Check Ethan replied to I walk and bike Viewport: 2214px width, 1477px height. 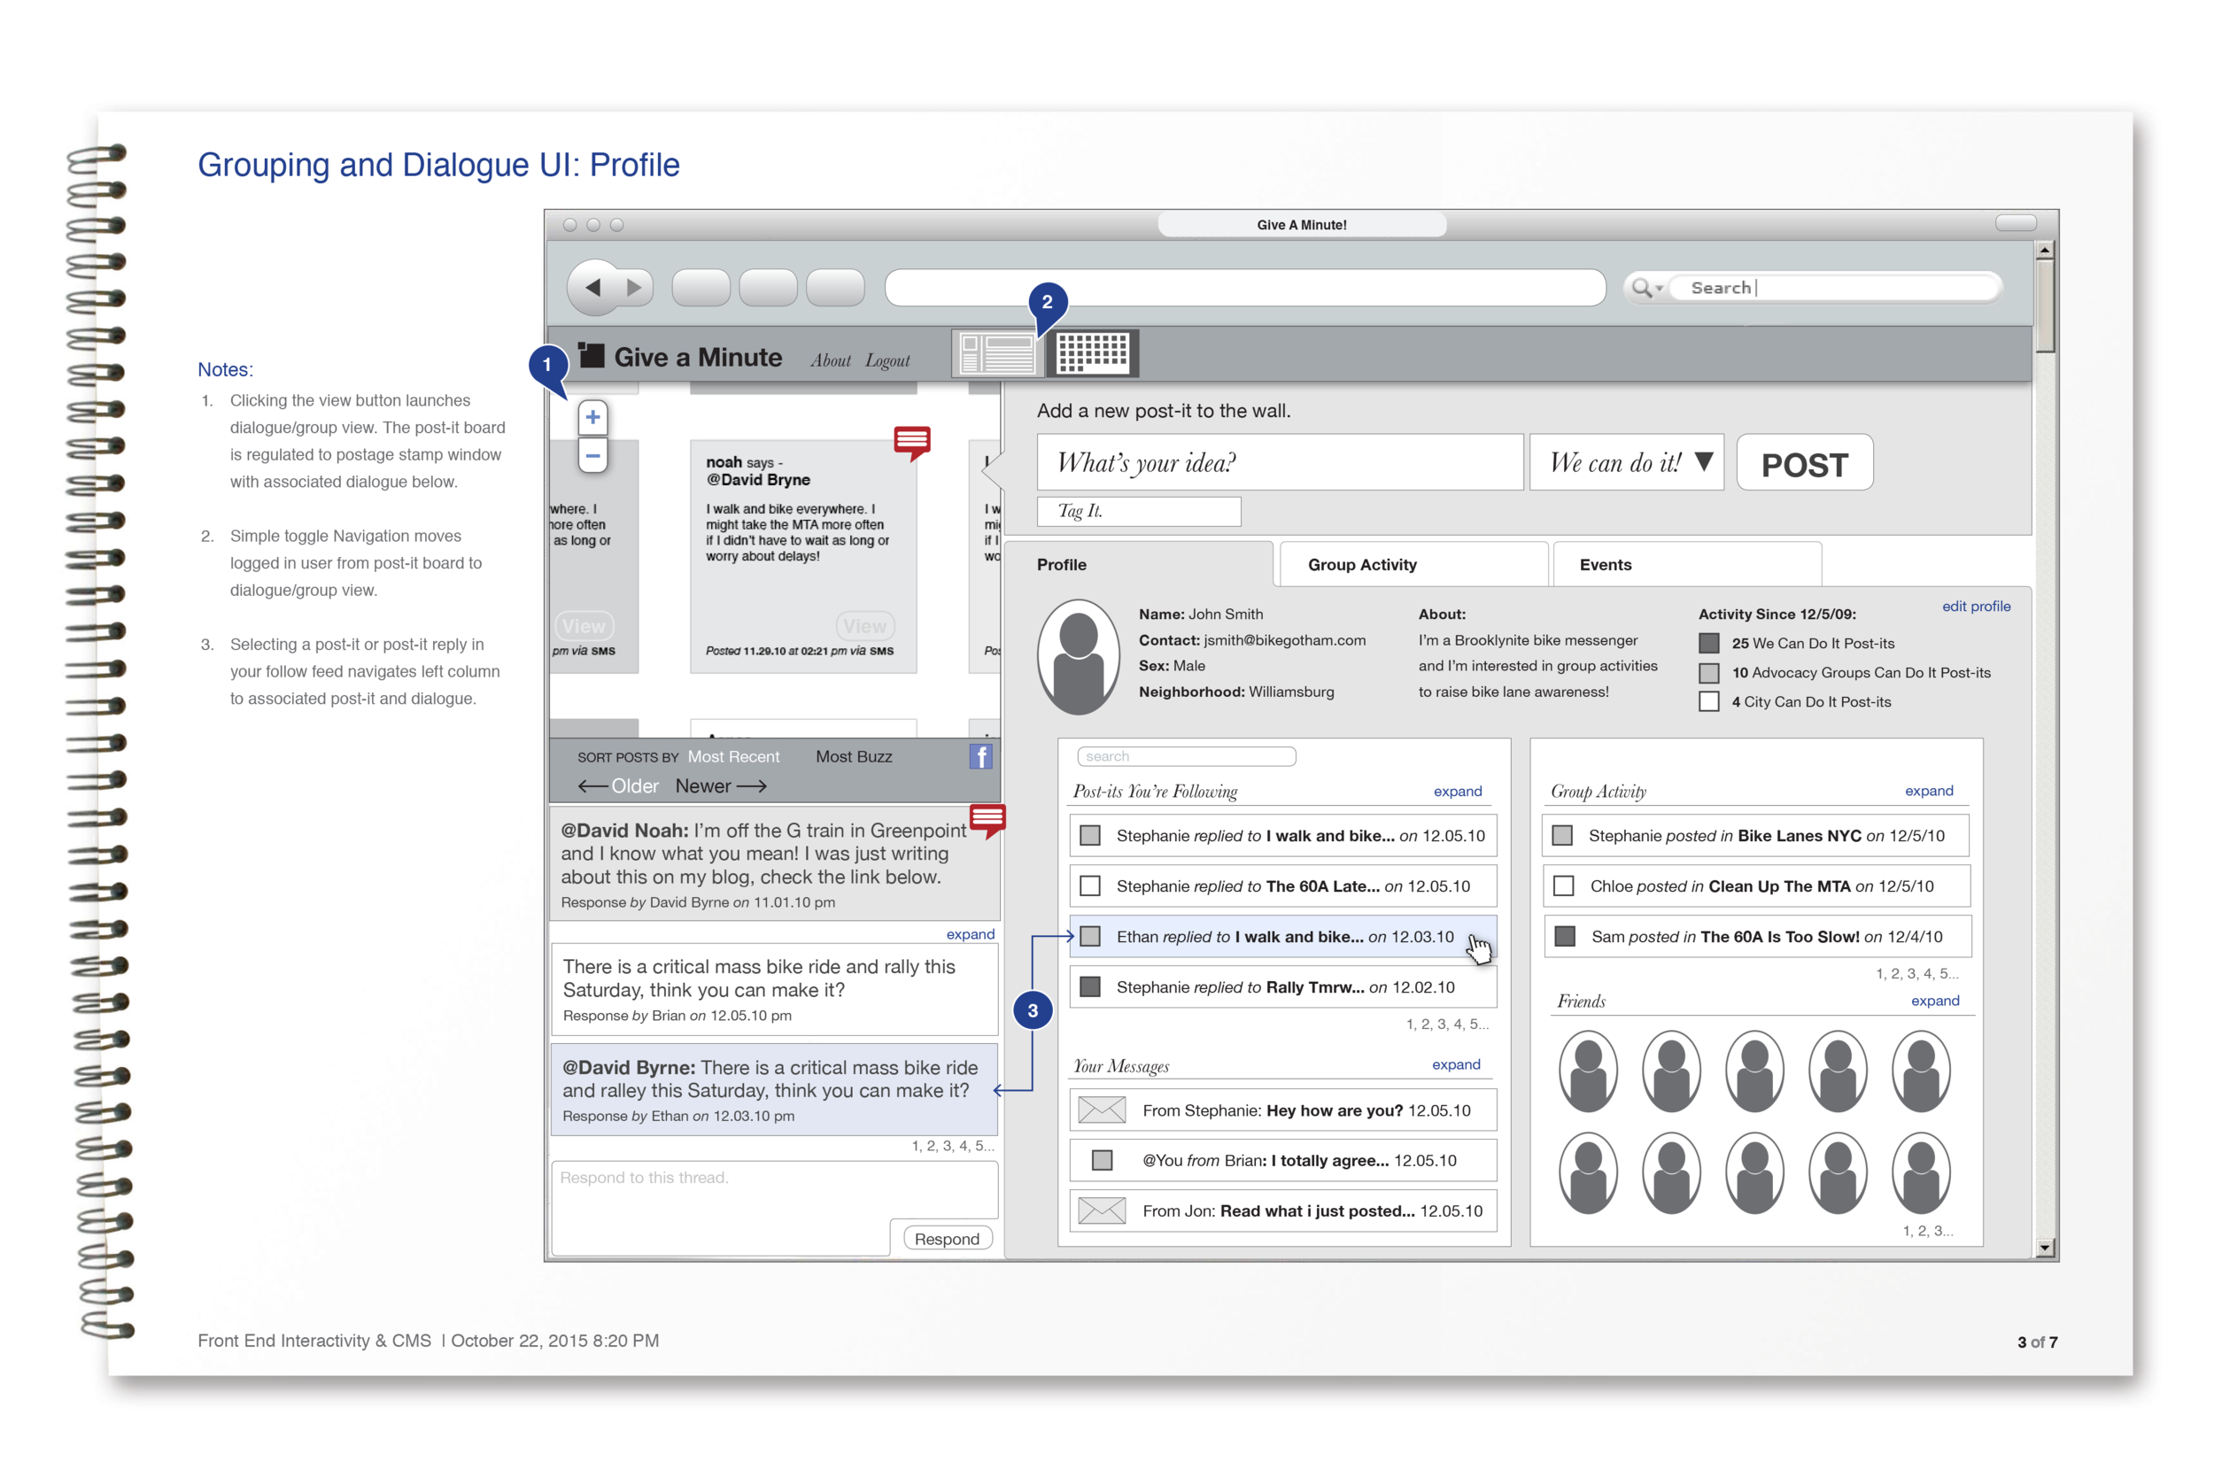pos(1090,936)
